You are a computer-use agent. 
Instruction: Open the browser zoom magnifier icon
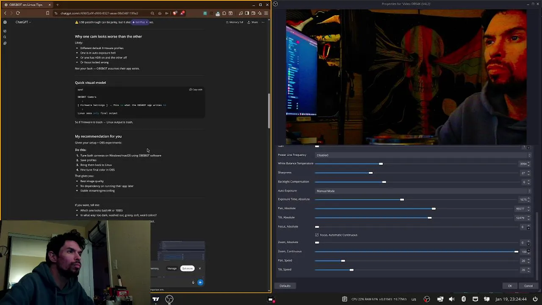click(152, 13)
